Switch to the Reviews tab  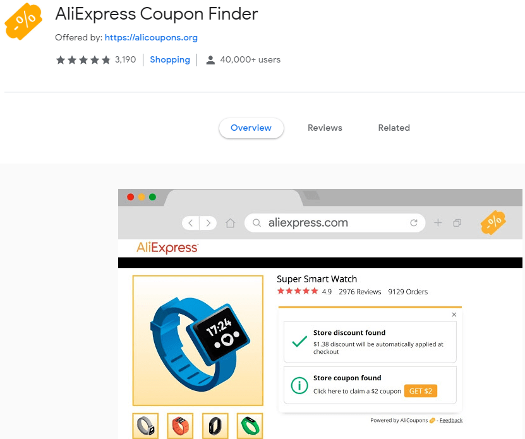325,128
